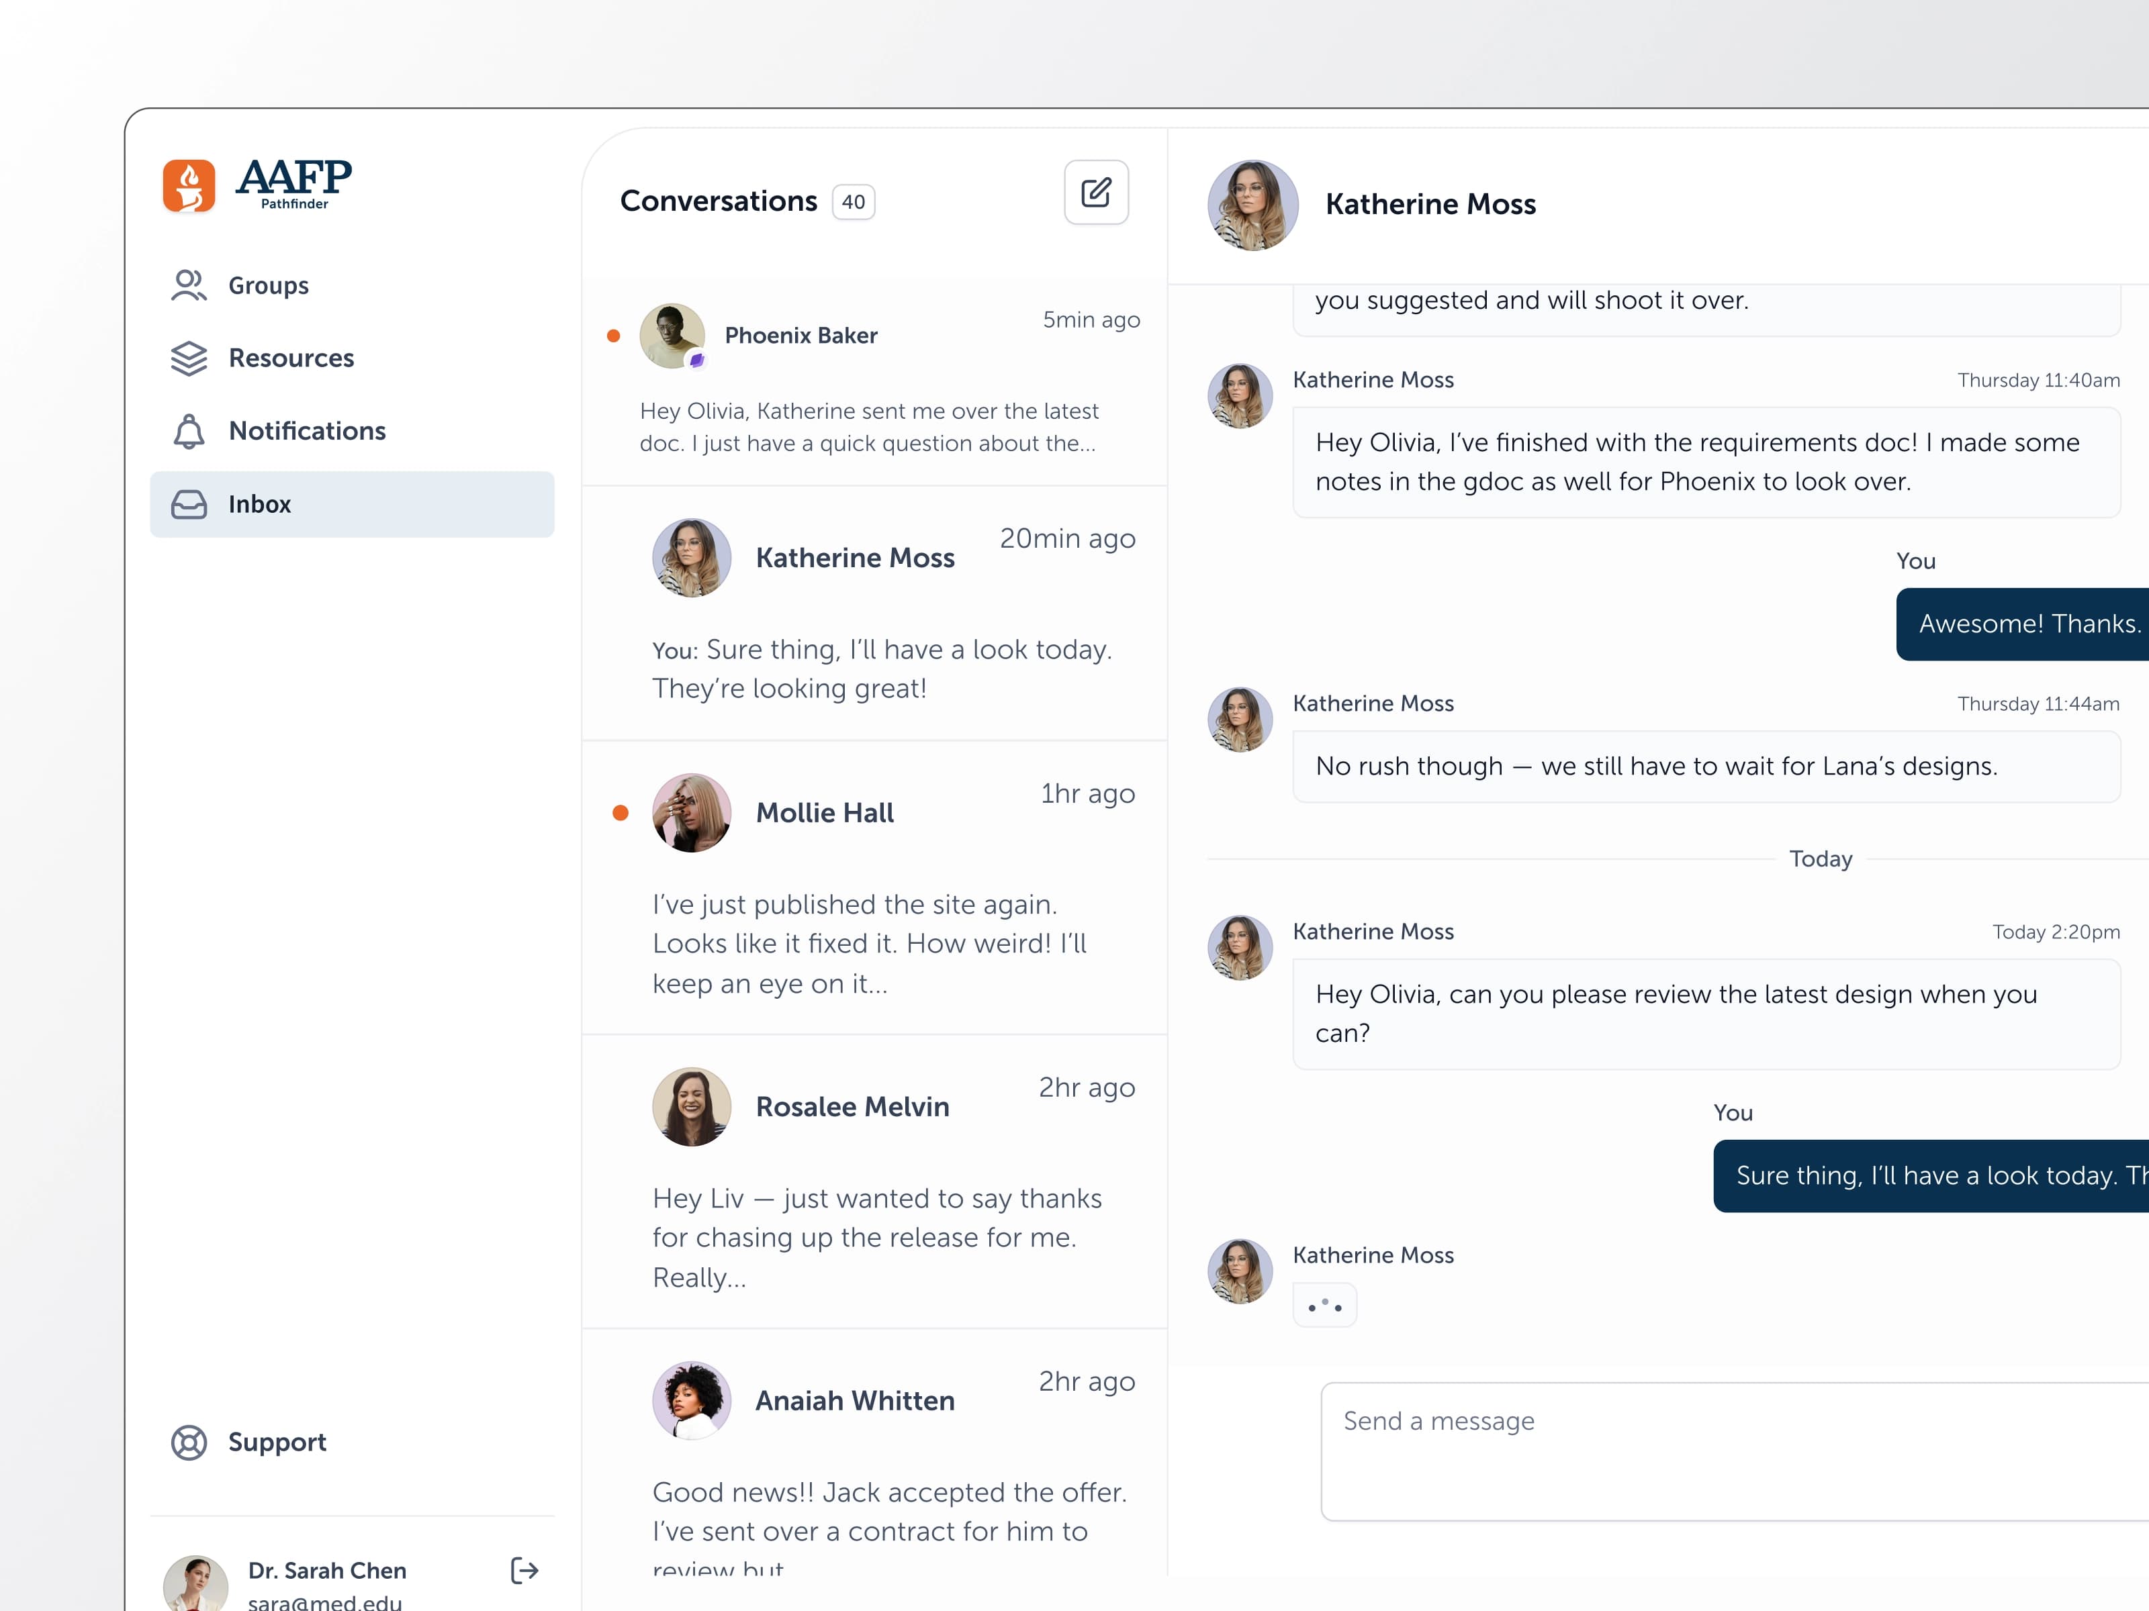Click the Notifications bell icon
This screenshot has width=2149, height=1611.
point(189,431)
